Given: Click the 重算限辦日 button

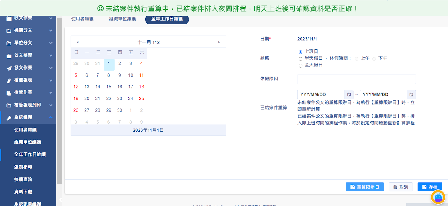Looking at the screenshot, I should 365,187.
